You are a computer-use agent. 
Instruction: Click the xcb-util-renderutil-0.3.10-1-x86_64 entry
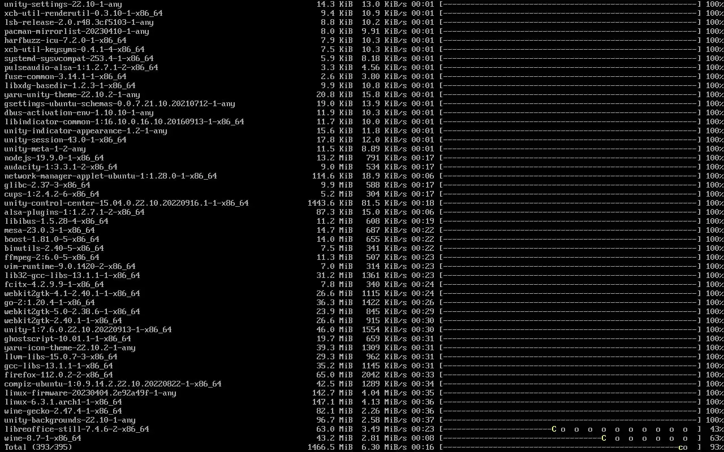pyautogui.click(x=84, y=13)
